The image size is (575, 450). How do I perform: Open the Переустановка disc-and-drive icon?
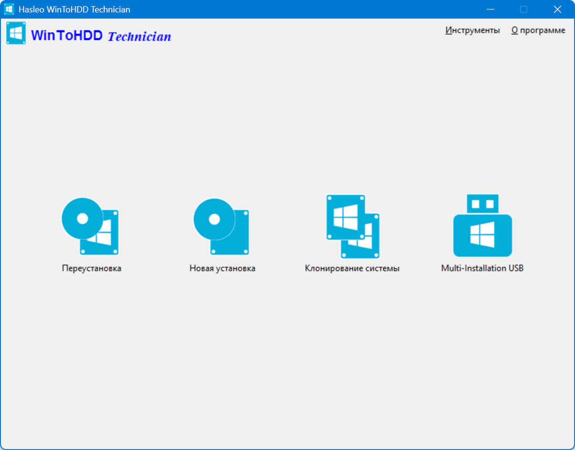[x=90, y=226]
